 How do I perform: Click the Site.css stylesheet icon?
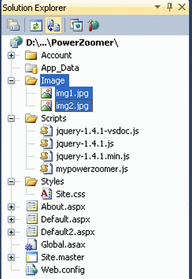[x=47, y=194]
